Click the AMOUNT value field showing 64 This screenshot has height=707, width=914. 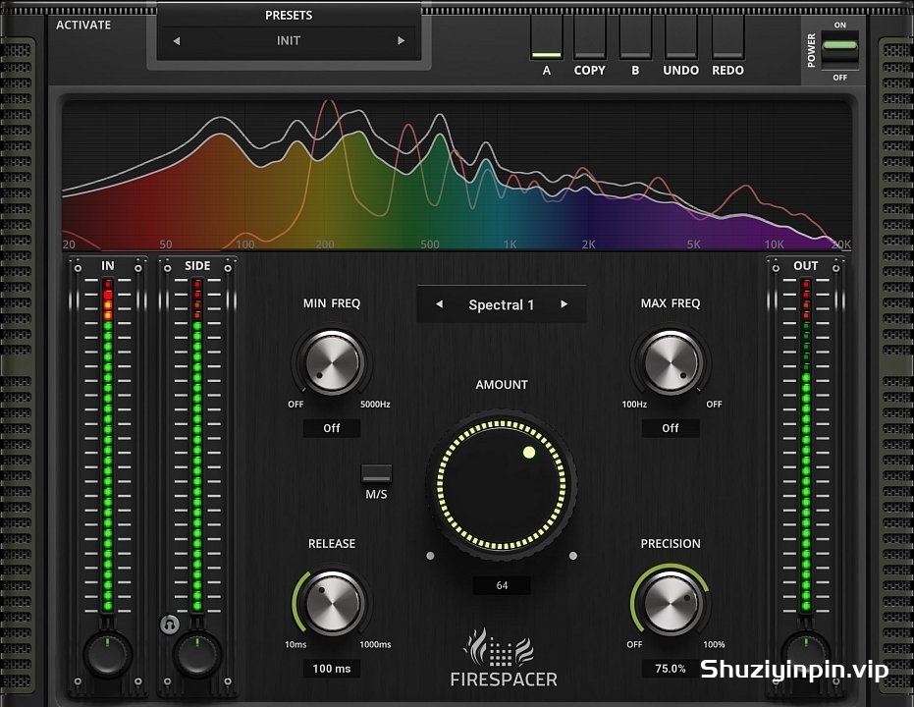click(x=502, y=585)
